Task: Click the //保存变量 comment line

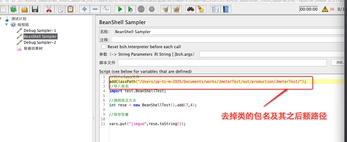Action: (119, 114)
